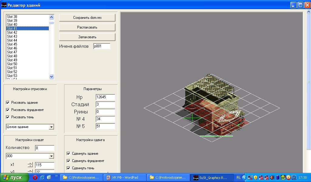Open the soldier 000 dropdown

(51, 156)
